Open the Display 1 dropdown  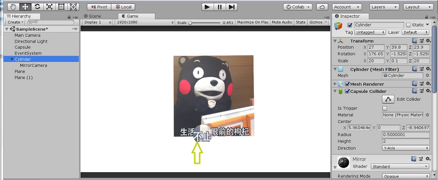(x=97, y=22)
